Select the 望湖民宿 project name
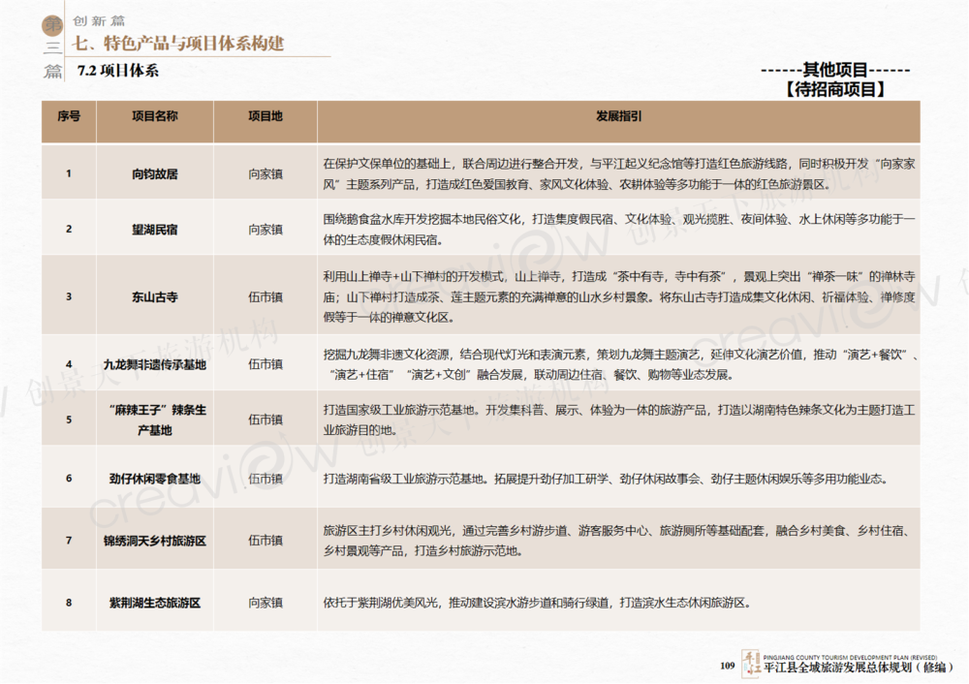This screenshot has width=969, height=684. (x=155, y=230)
